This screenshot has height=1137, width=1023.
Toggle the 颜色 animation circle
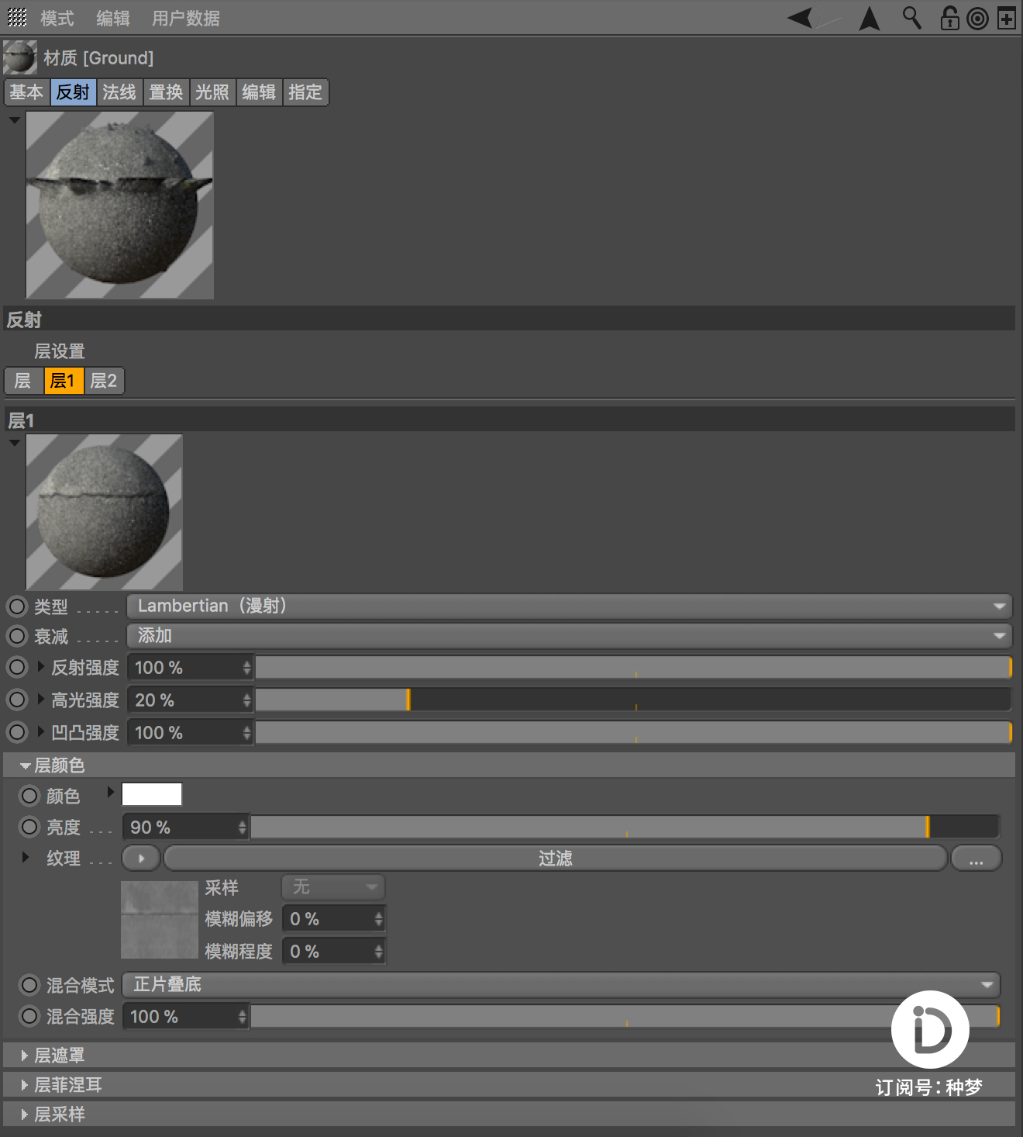pyautogui.click(x=29, y=796)
